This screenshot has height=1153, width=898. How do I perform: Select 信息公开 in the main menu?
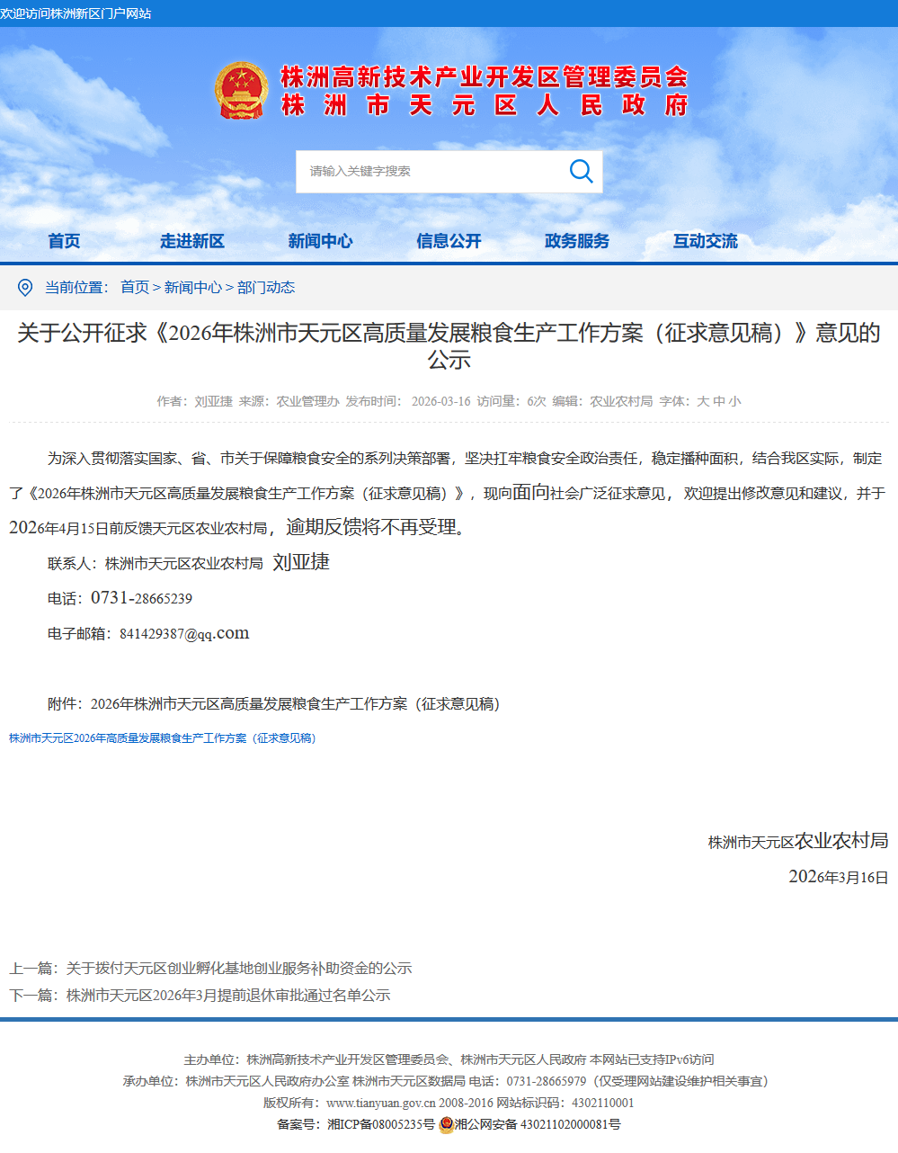tap(449, 241)
